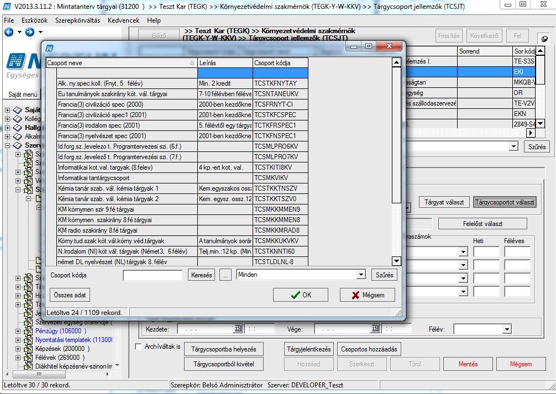Click the Keresés button
The image size is (556, 394).
[x=201, y=275]
